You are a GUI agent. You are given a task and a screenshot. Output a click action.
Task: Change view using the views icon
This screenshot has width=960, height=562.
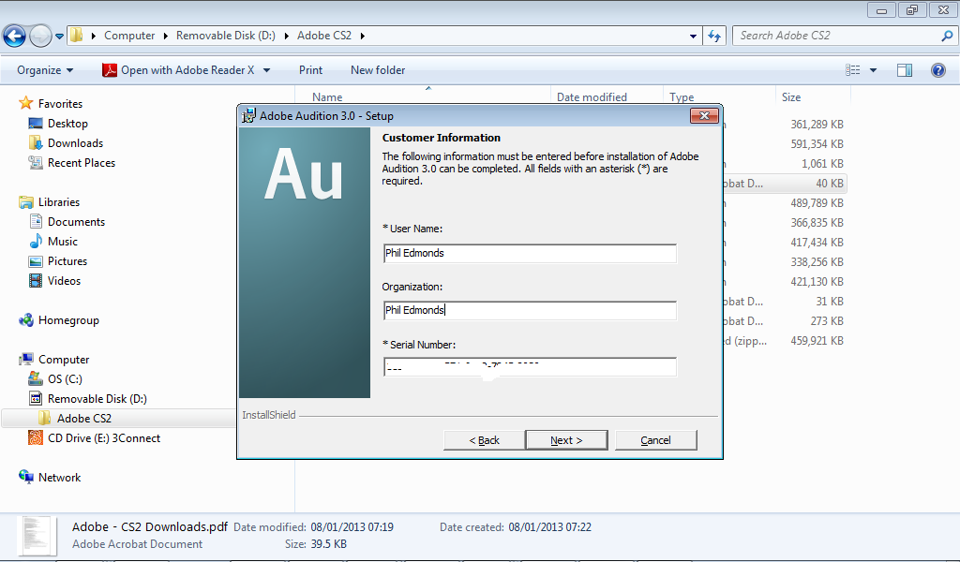852,70
